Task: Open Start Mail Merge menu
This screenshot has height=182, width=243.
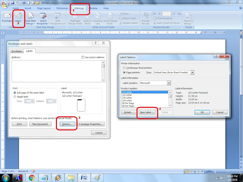Action: [30, 19]
